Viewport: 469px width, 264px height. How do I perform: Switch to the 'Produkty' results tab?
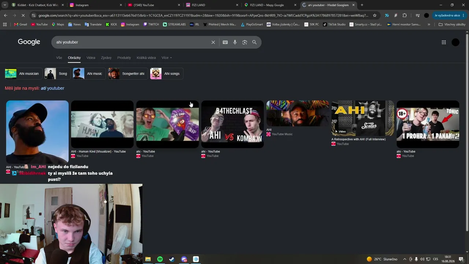point(124,58)
